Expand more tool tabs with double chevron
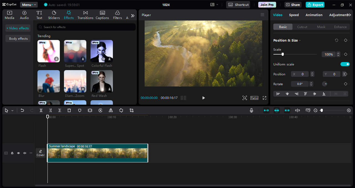Viewport: 355px width, 188px height. point(133,16)
